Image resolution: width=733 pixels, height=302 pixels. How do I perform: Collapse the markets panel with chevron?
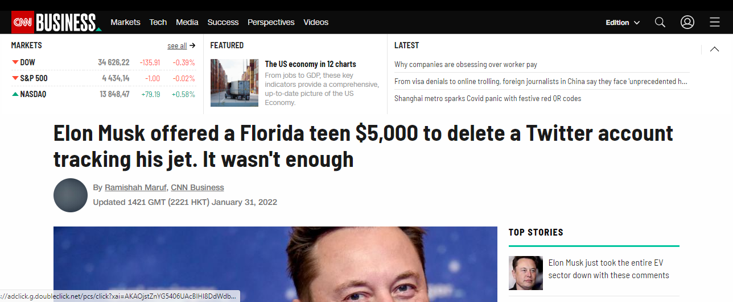(714, 49)
